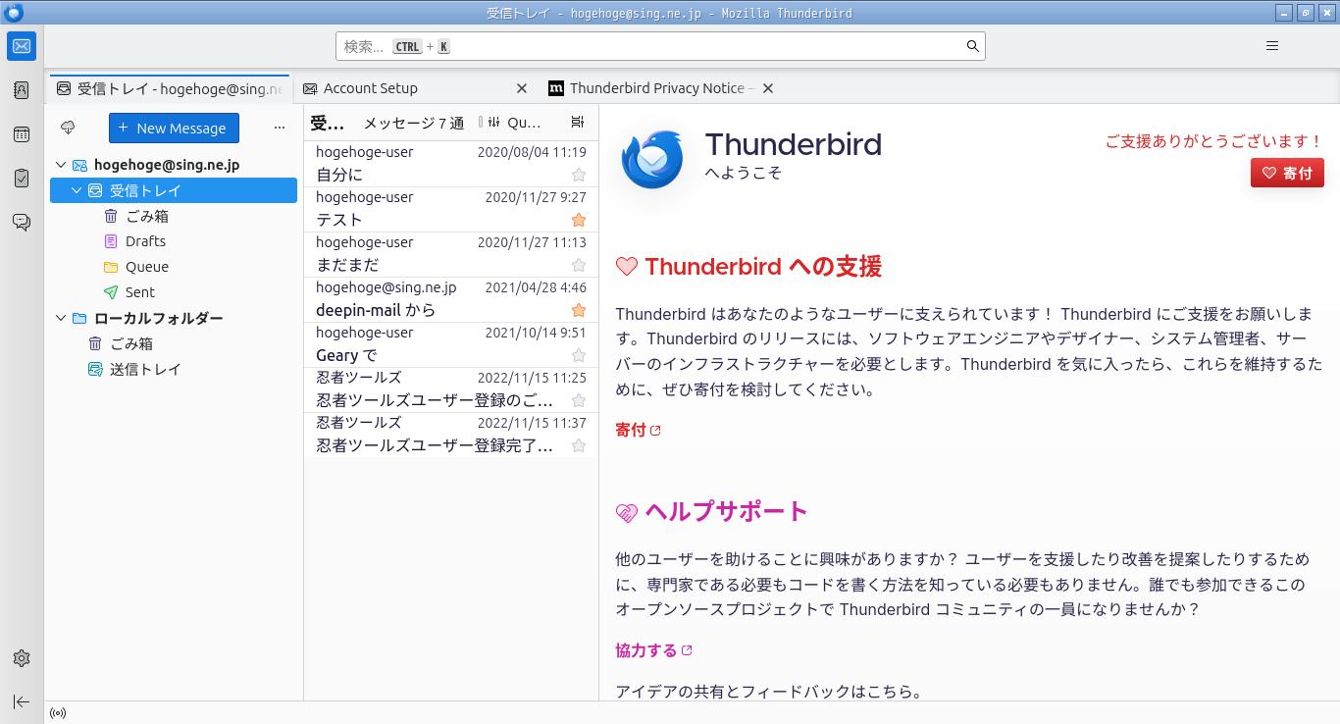Open the テスト message from hogehoge-user
Screen dimensions: 1340x724
pos(451,209)
